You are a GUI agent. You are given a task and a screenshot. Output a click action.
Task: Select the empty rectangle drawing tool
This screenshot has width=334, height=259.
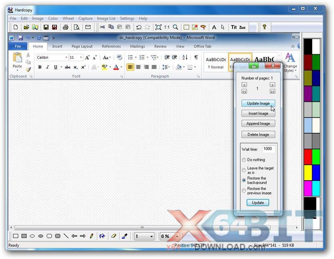pos(15,236)
